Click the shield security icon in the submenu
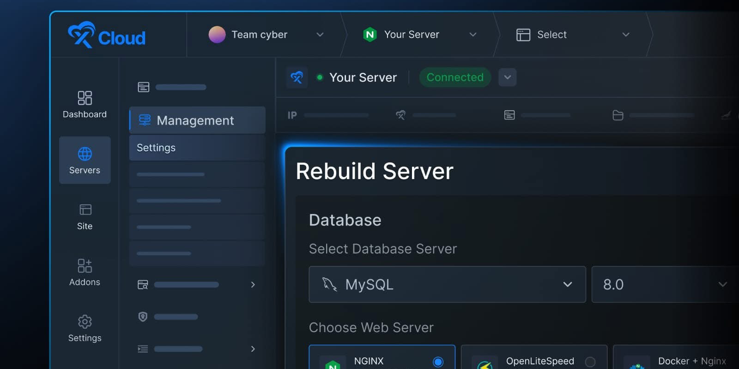Screen dimensions: 739x369 (x=143, y=316)
